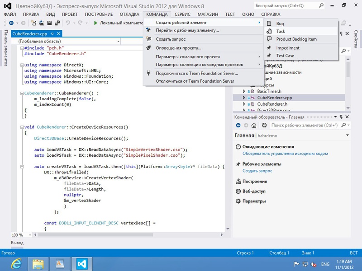The height and width of the screenshot is (271, 362).
Task: Click the Builds section icon
Action: (x=238, y=182)
